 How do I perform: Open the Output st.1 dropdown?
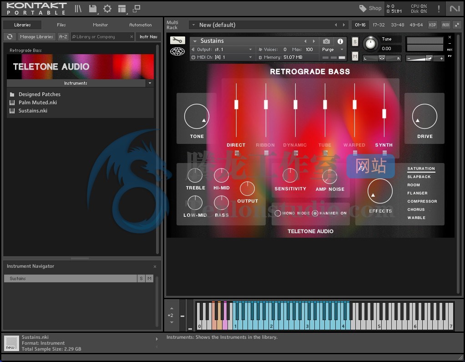pyautogui.click(x=222, y=50)
